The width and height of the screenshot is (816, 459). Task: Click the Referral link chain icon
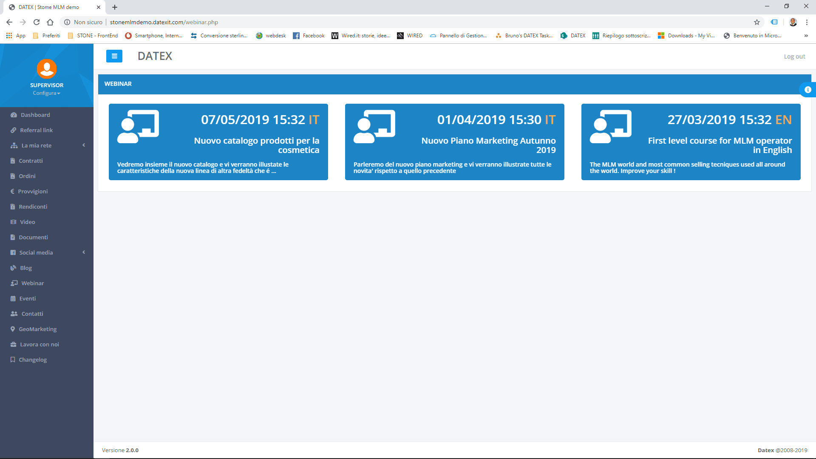[13, 130]
